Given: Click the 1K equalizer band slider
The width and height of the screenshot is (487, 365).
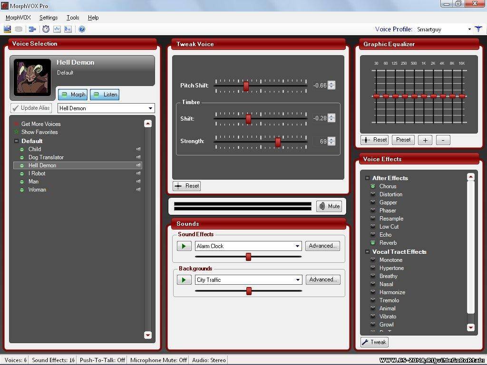Looking at the screenshot, I should pyautogui.click(x=424, y=96).
